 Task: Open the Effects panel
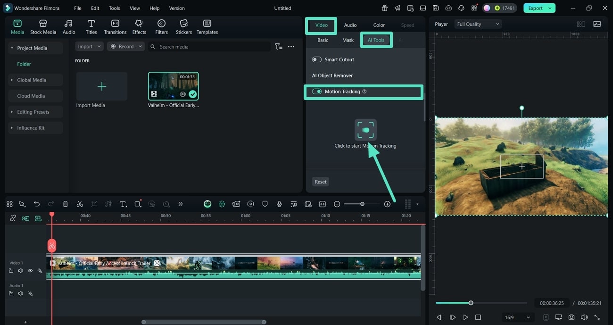pyautogui.click(x=139, y=27)
